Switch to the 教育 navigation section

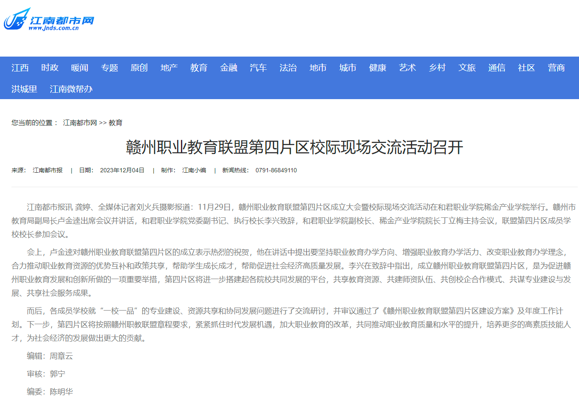[199, 68]
